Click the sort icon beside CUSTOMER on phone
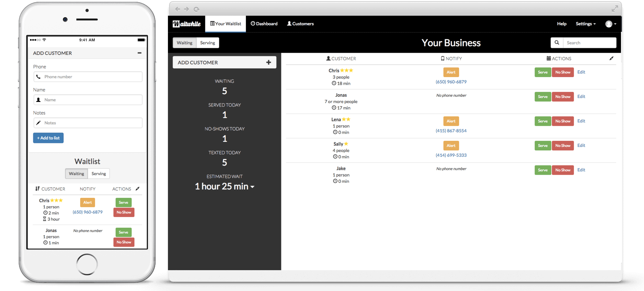Image resolution: width=644 pixels, height=291 pixels. point(37,189)
